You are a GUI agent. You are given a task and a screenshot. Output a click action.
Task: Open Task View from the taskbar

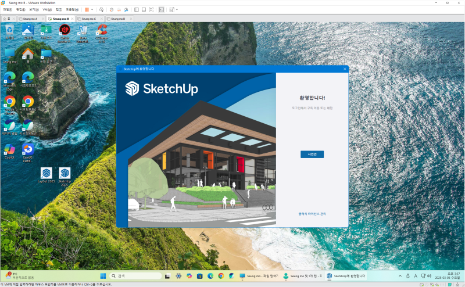pos(167,276)
